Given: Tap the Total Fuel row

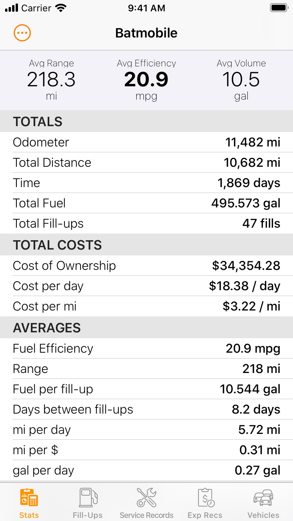Looking at the screenshot, I should point(146,203).
